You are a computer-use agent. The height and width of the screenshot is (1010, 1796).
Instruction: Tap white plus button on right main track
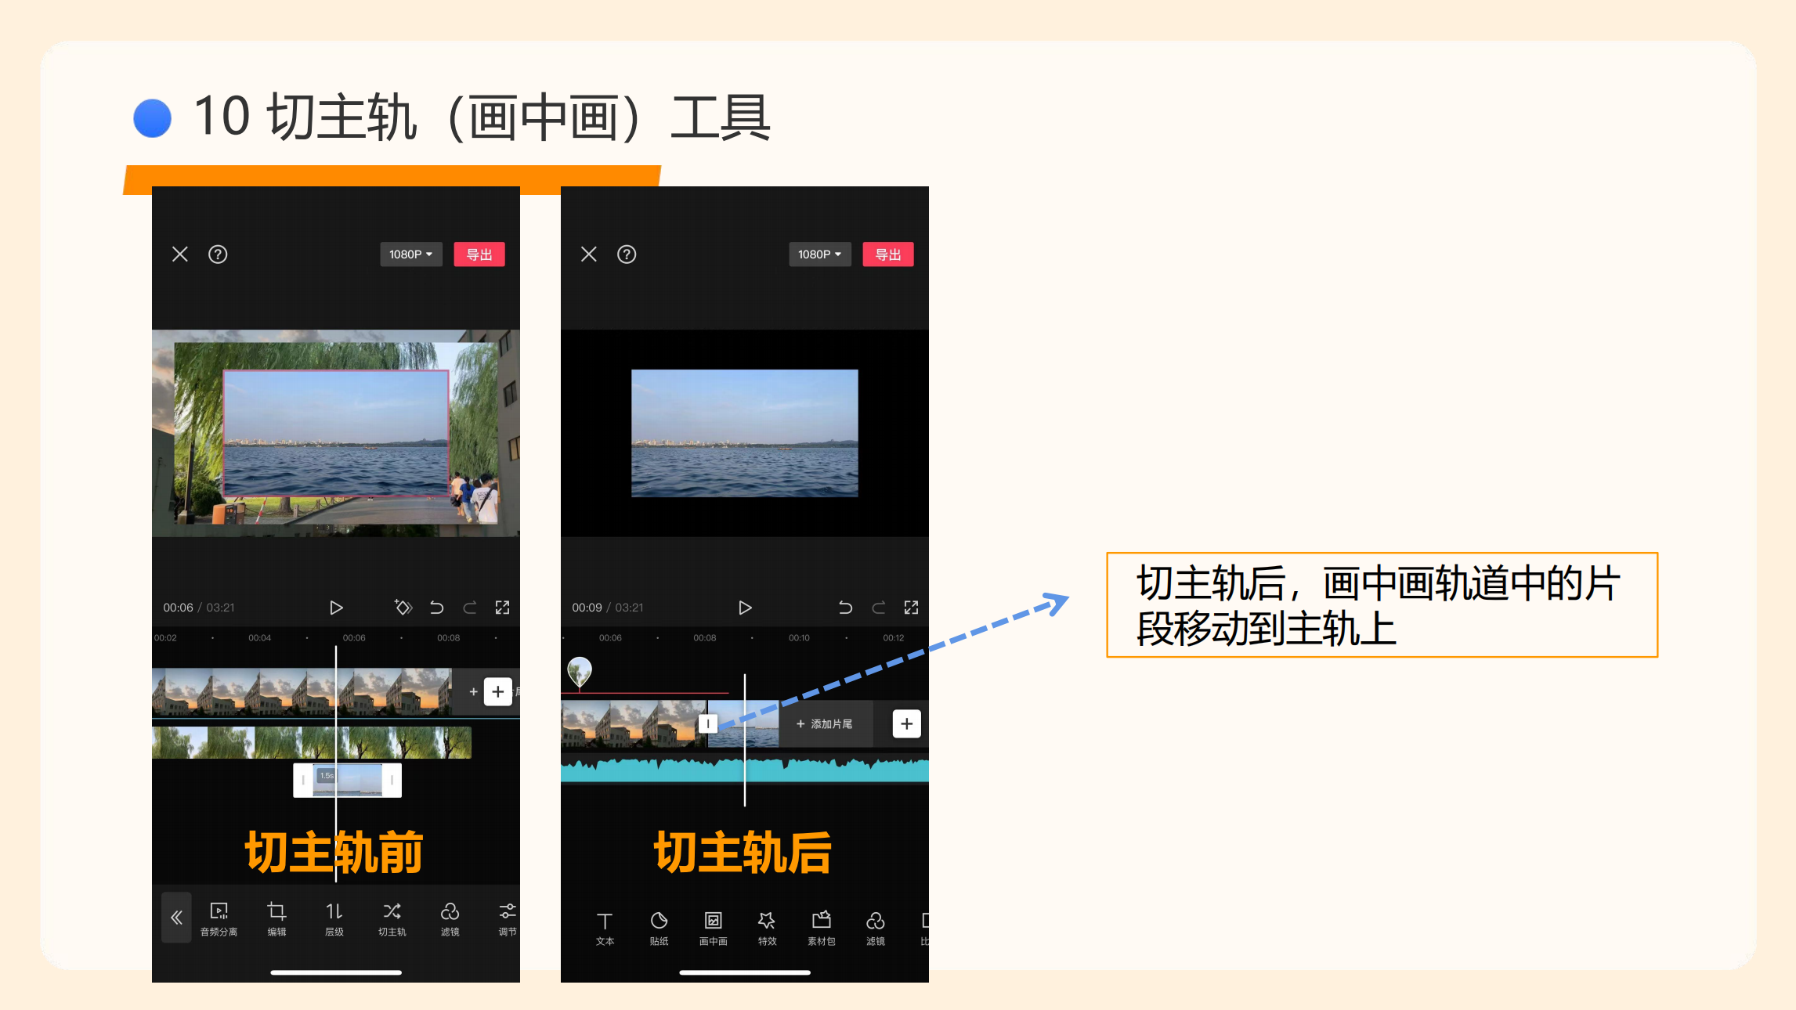pos(907,724)
